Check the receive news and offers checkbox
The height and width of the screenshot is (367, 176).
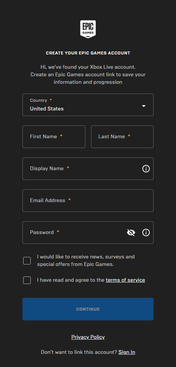click(x=27, y=260)
